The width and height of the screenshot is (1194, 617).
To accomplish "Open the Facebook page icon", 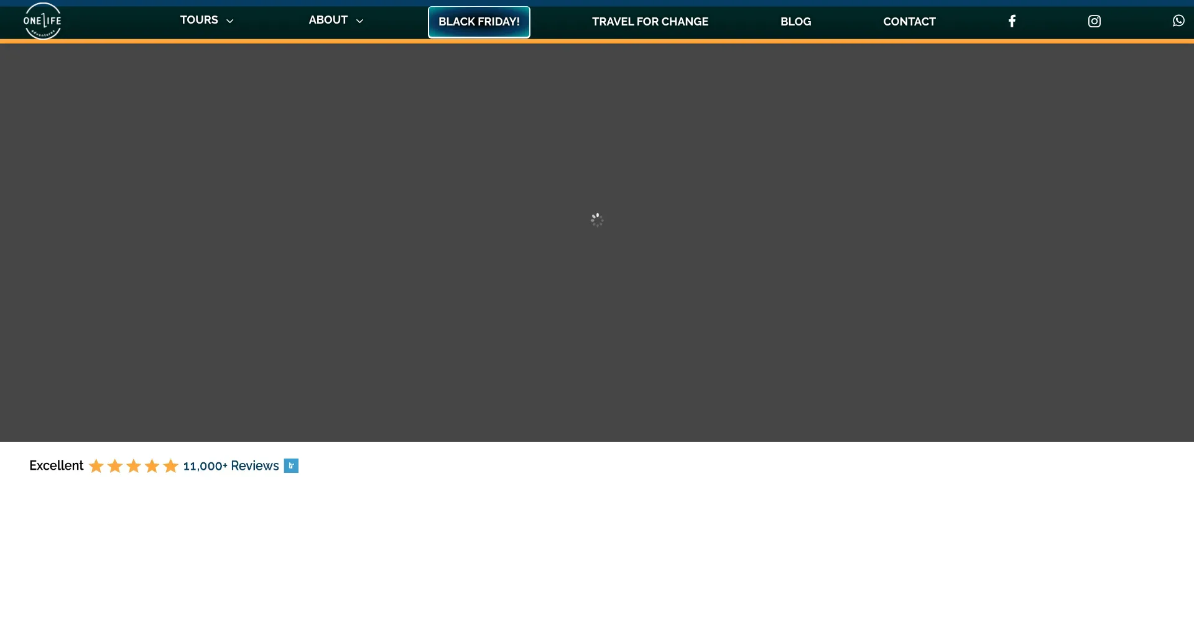I will coord(1012,21).
